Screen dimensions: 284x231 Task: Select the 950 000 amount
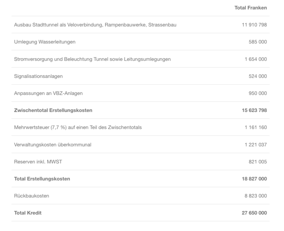pyautogui.click(x=257, y=93)
